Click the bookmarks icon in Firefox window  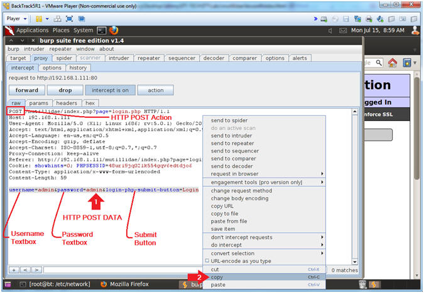pos(406,63)
